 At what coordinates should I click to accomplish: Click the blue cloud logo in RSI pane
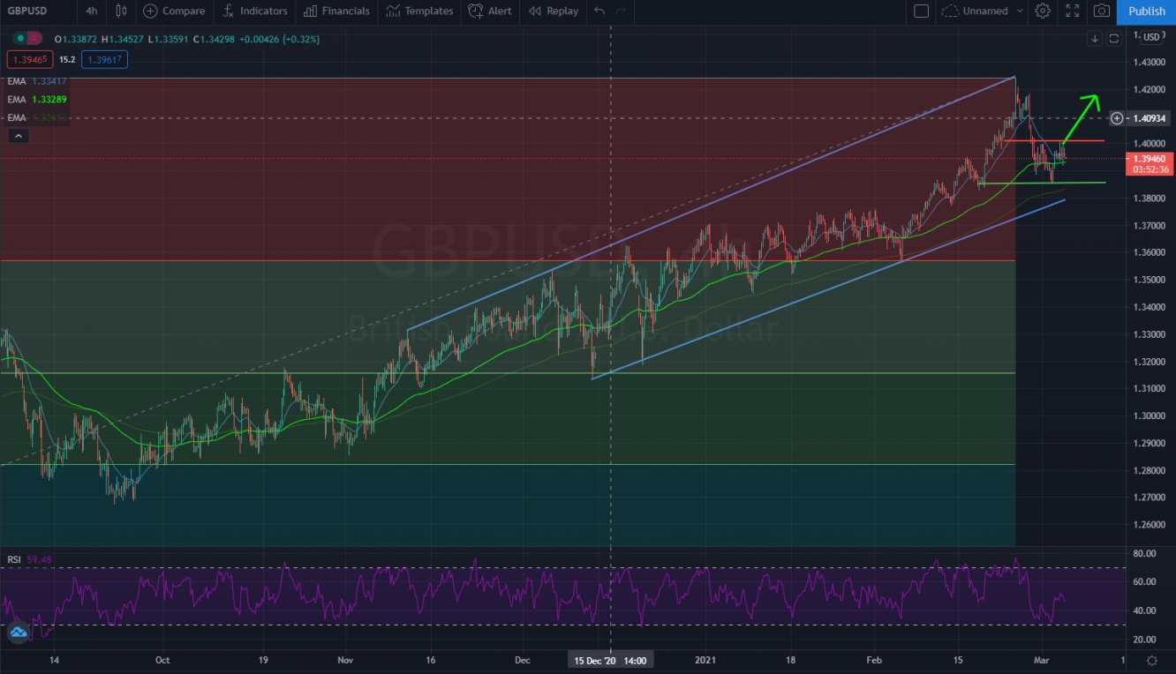click(x=19, y=632)
